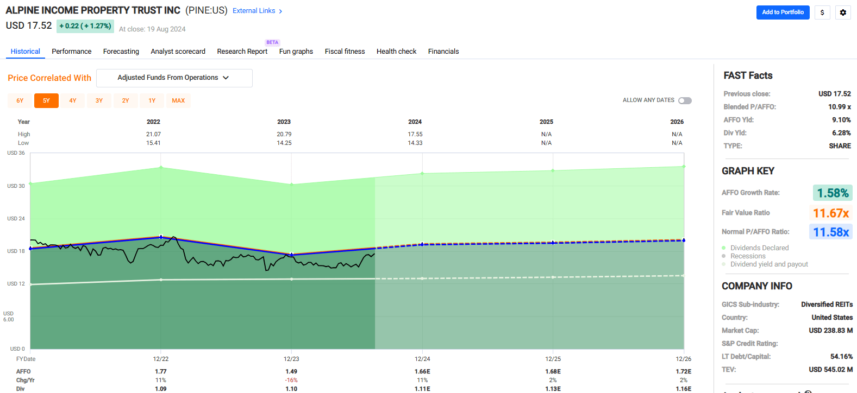Viewport: 857px width, 393px height.
Task: Toggle the Dividends Declared legend dot
Action: coord(723,248)
